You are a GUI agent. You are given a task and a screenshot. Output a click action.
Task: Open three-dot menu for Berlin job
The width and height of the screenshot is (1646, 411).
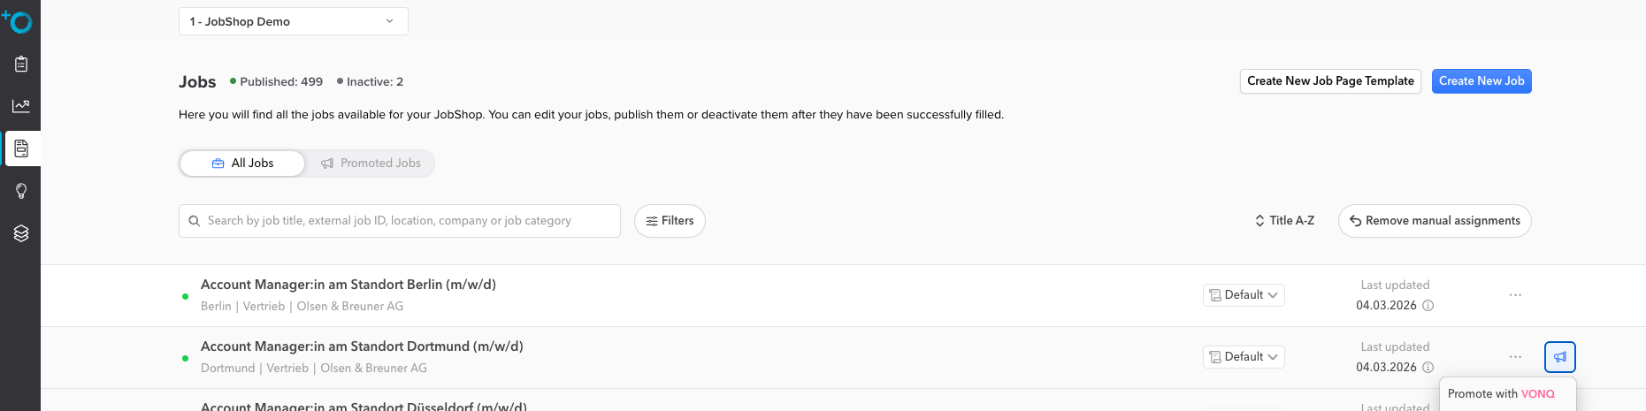[1515, 295]
